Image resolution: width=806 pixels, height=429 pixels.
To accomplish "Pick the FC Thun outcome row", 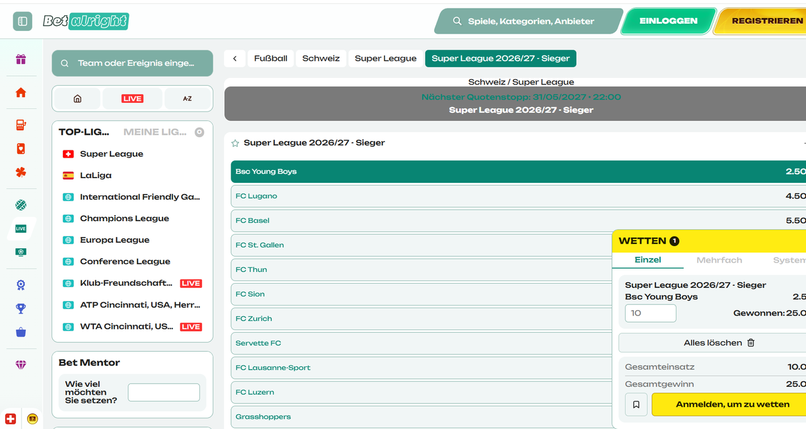I will pos(421,269).
